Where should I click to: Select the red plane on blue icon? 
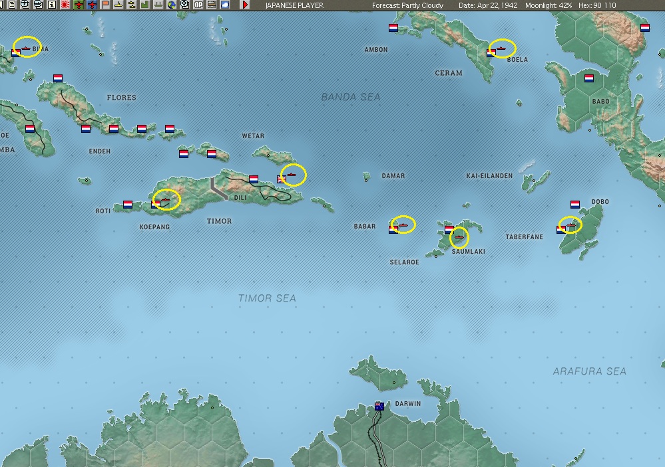point(92,5)
